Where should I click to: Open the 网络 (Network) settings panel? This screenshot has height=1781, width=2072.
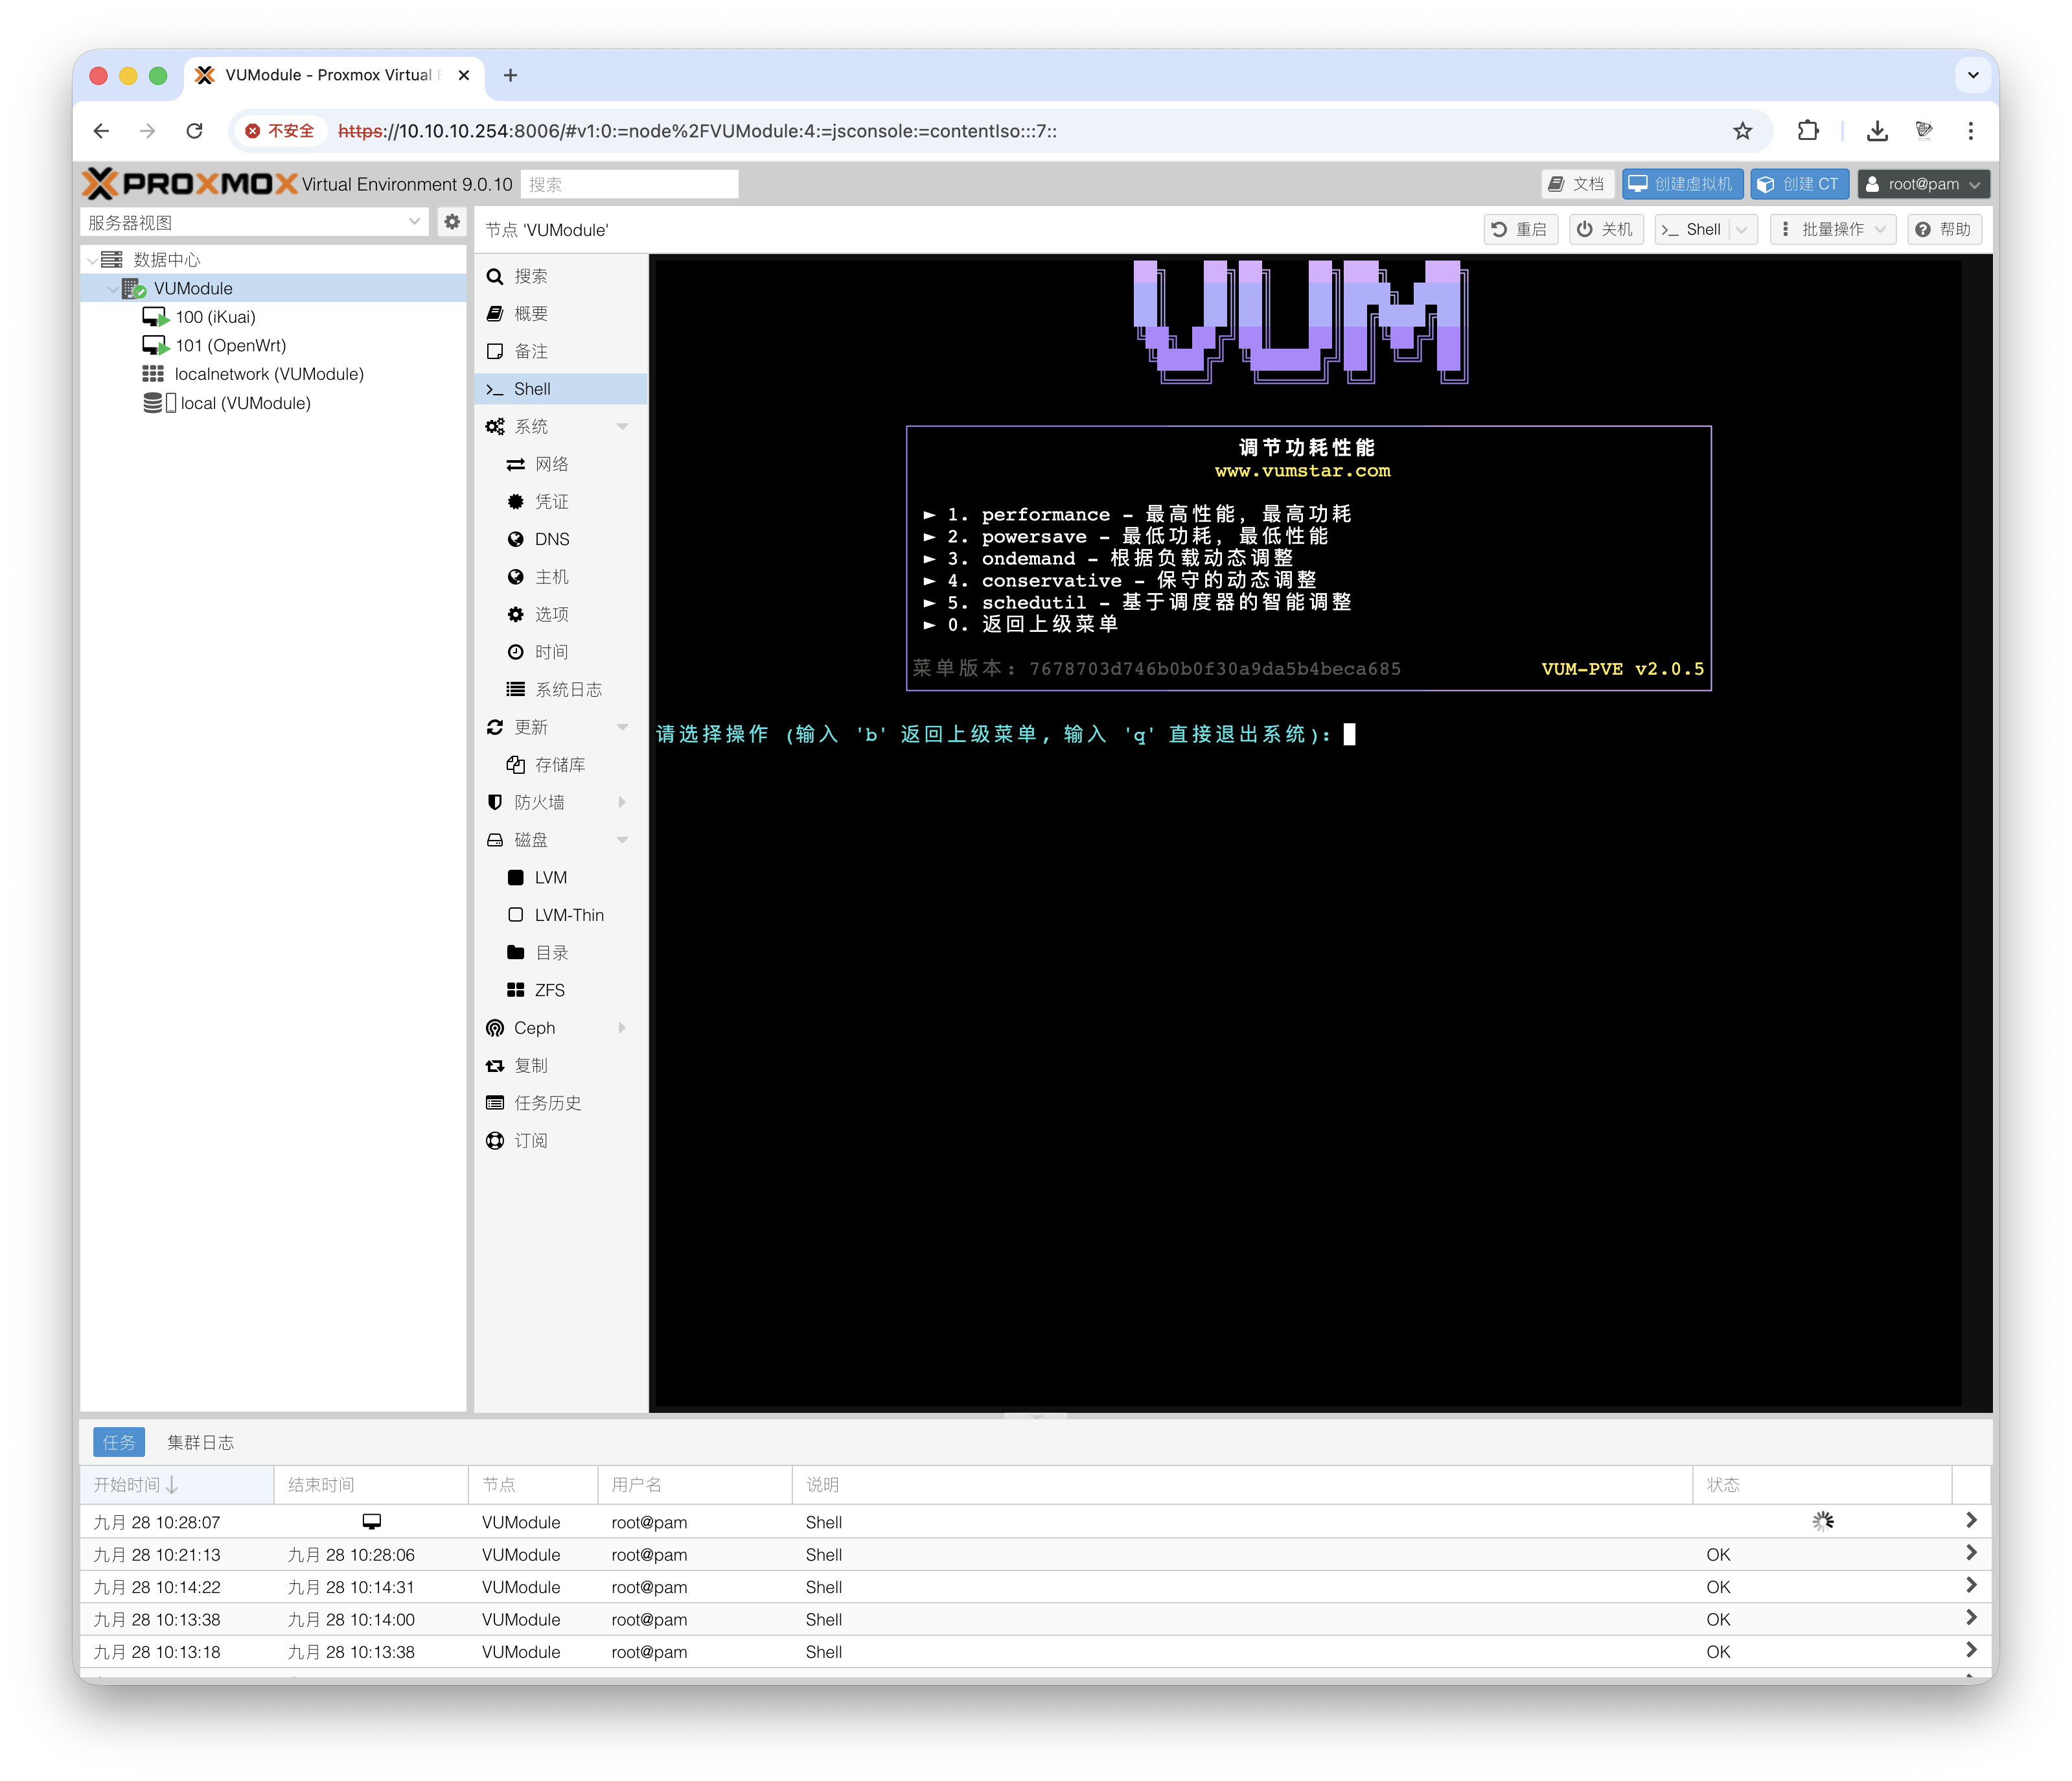[551, 463]
